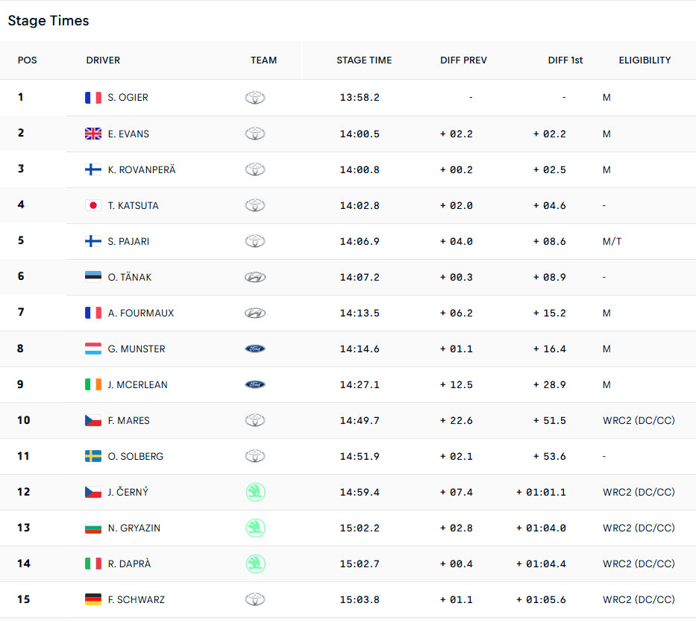Viewport: 696px width, 621px height.
Task: Click the Ford logo next to G. Munster
Action: point(255,349)
